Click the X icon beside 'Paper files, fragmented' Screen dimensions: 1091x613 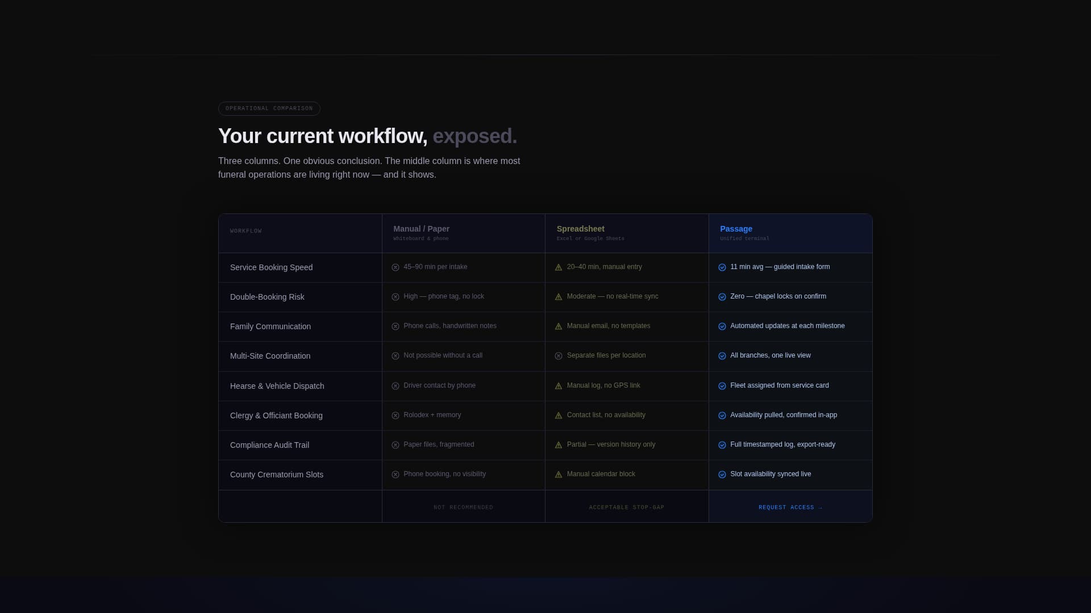[395, 445]
